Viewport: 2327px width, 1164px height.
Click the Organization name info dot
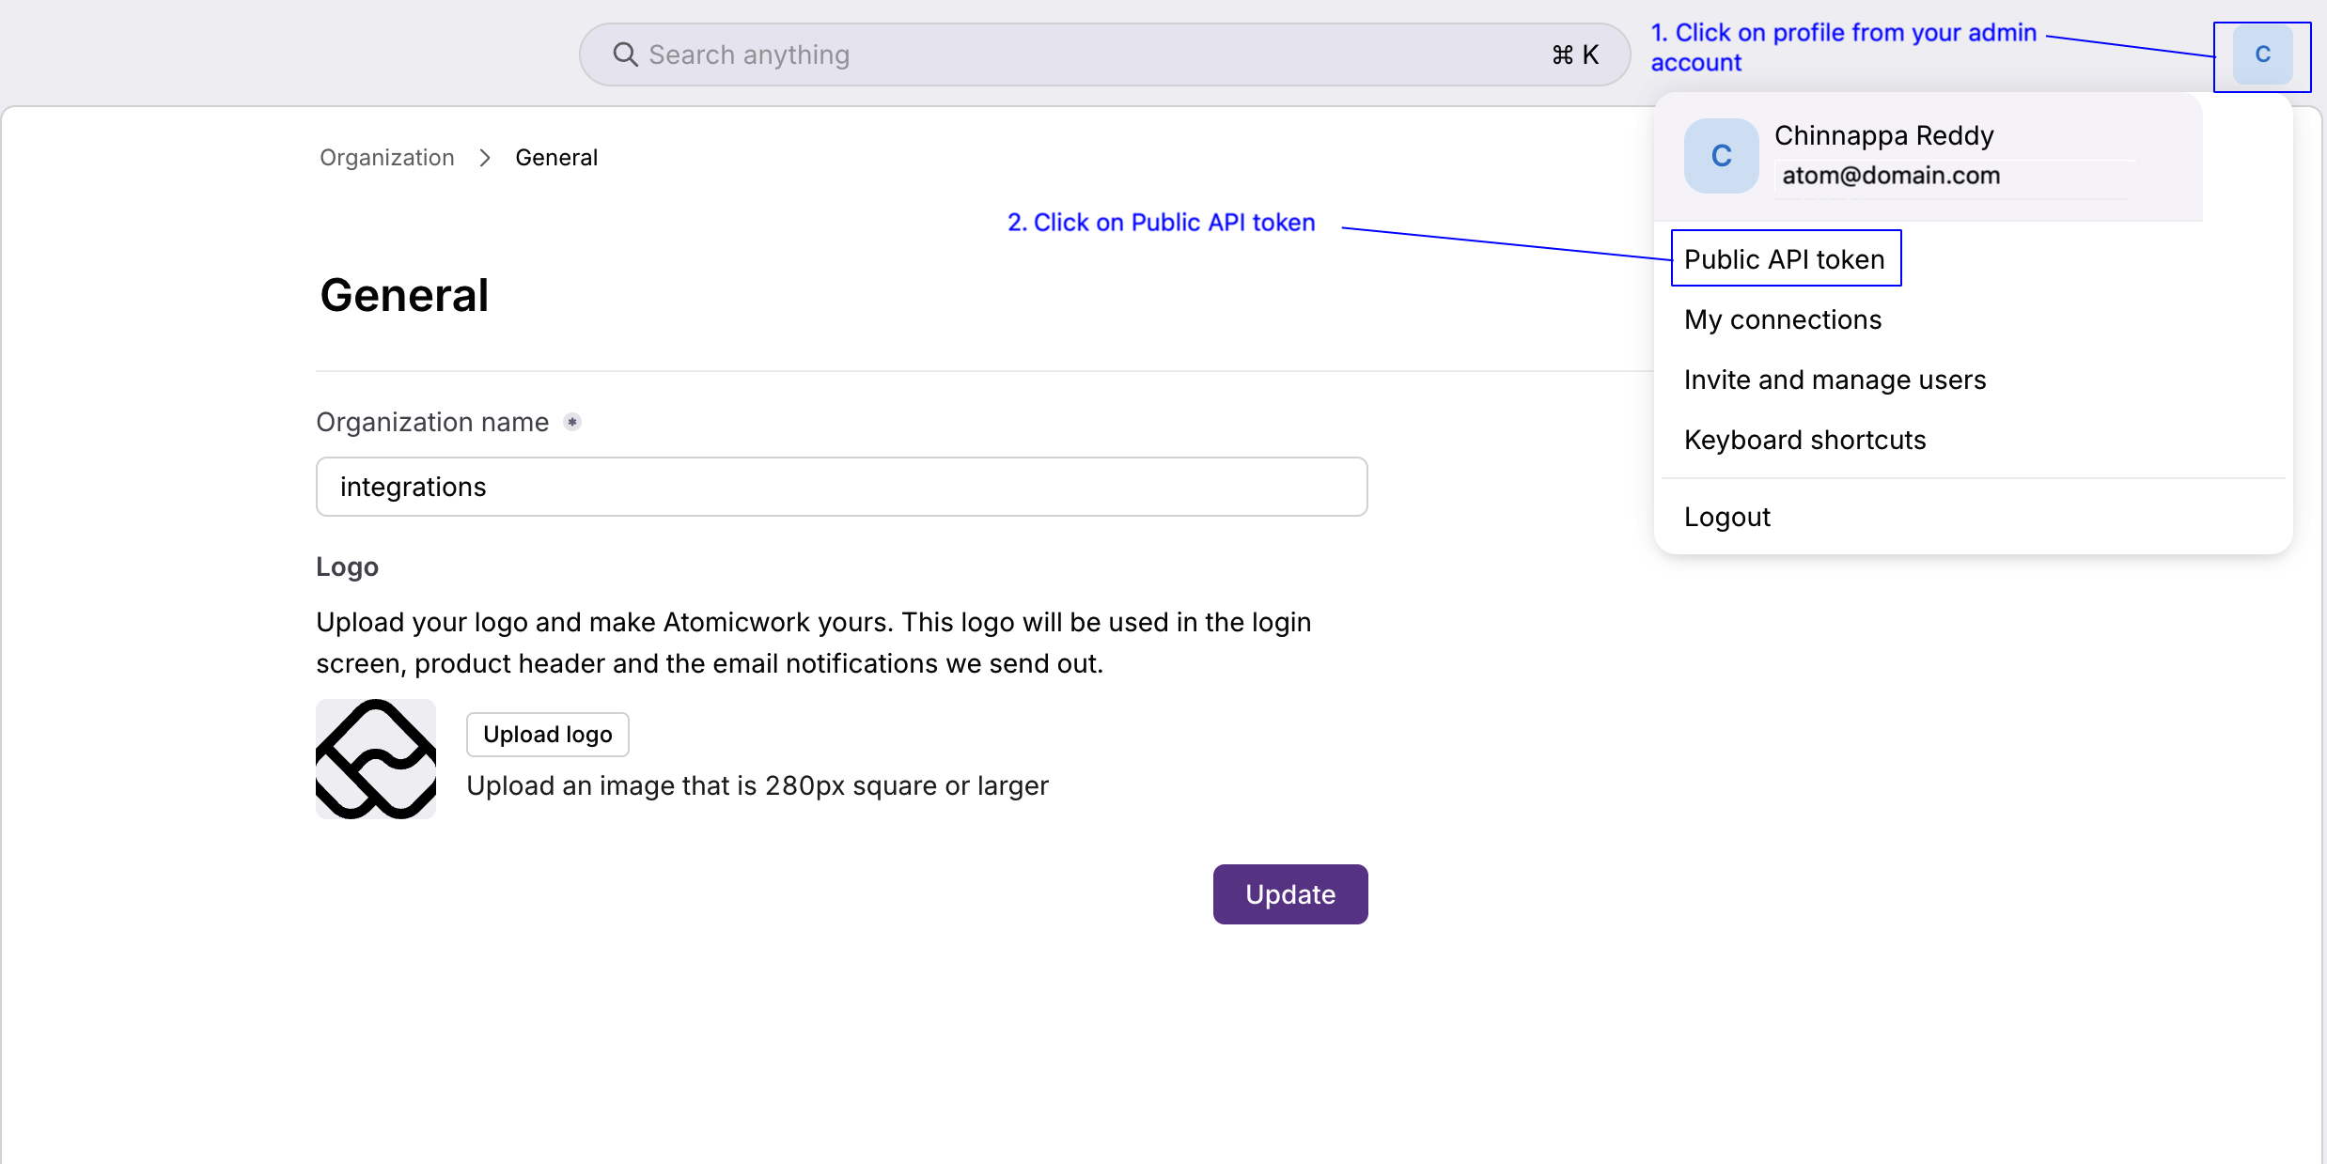[x=572, y=423]
